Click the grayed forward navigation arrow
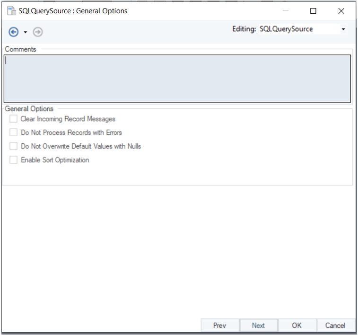 38,32
